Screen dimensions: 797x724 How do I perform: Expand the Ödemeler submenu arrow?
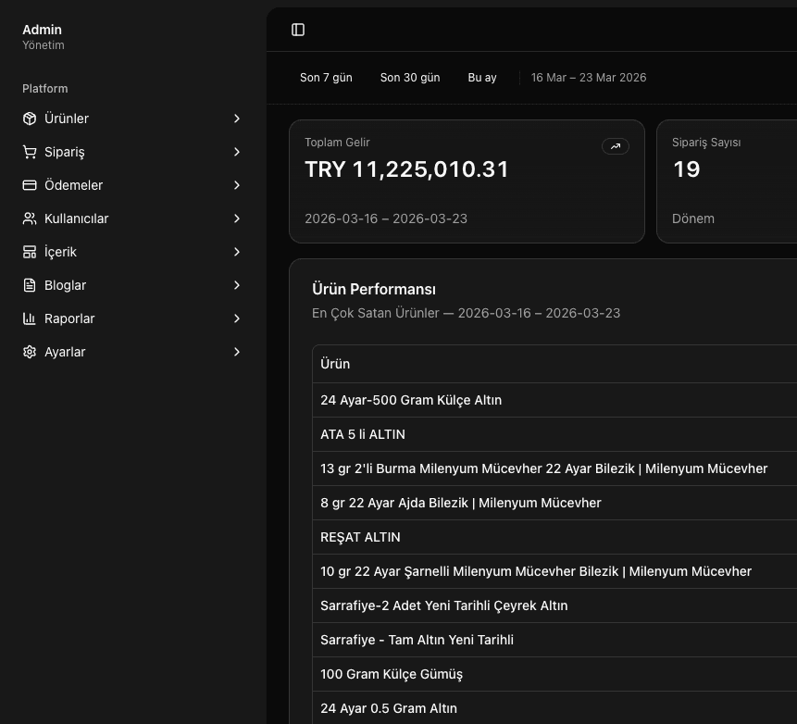tap(237, 185)
